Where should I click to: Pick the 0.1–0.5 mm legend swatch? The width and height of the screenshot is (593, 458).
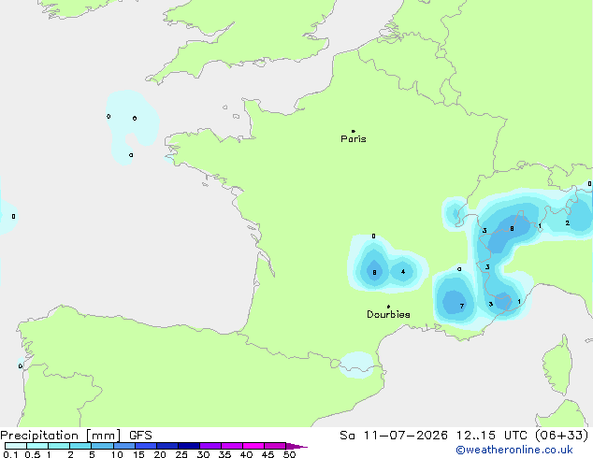16,446
